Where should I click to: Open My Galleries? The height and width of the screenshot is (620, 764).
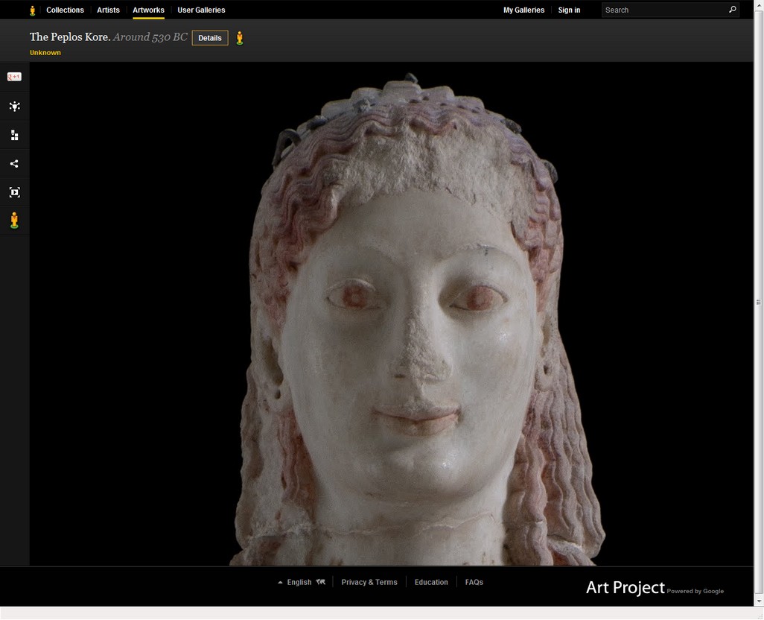click(x=523, y=10)
